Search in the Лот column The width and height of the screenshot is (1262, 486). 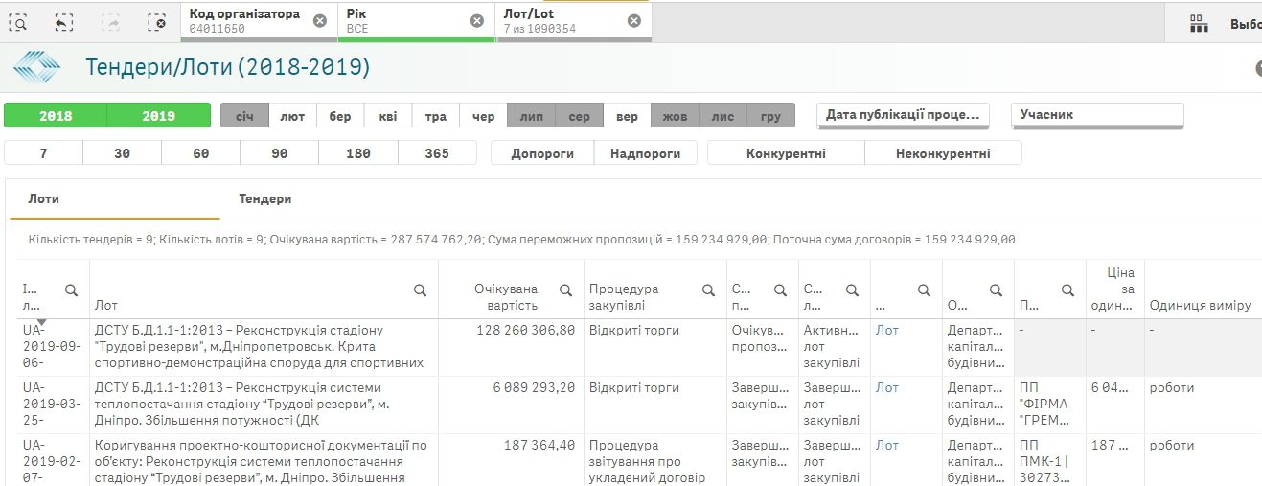click(x=420, y=289)
